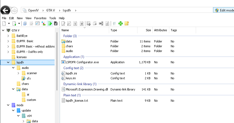234x123 pixels.
Task: Click the page with green arrow import icon
Action: coord(14,23)
